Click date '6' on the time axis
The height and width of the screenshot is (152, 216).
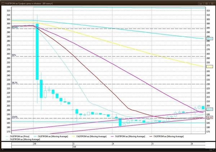coord(192,144)
